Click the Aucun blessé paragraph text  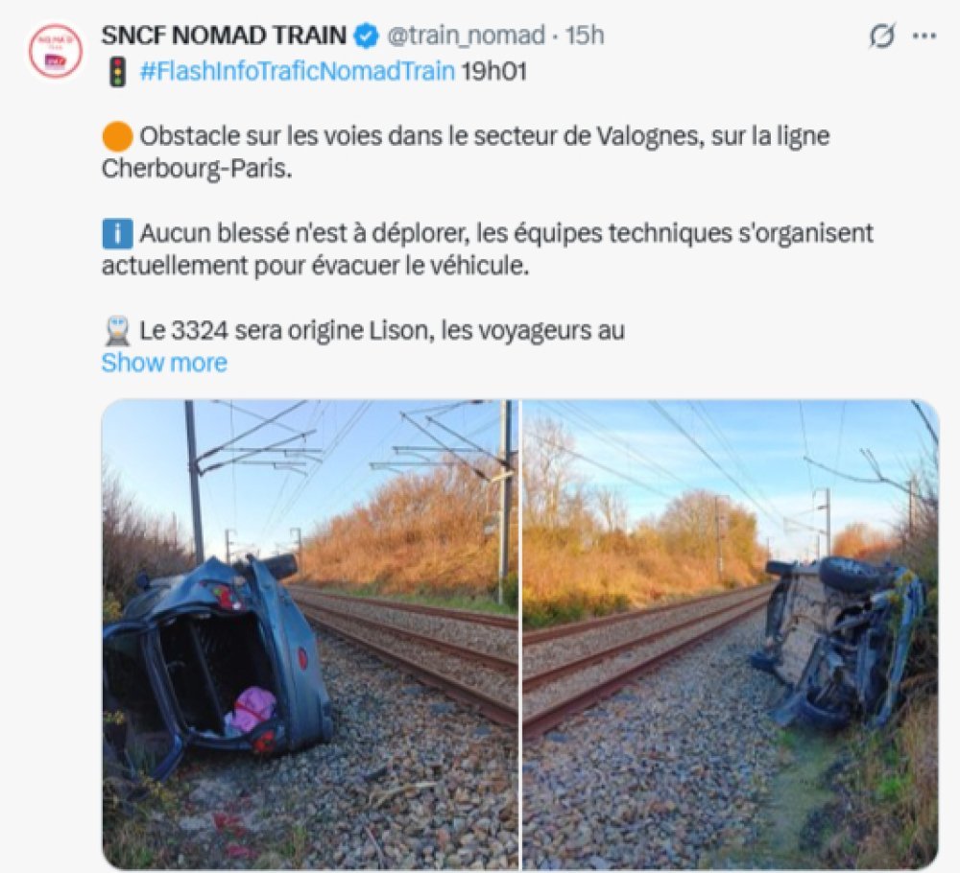click(x=488, y=249)
